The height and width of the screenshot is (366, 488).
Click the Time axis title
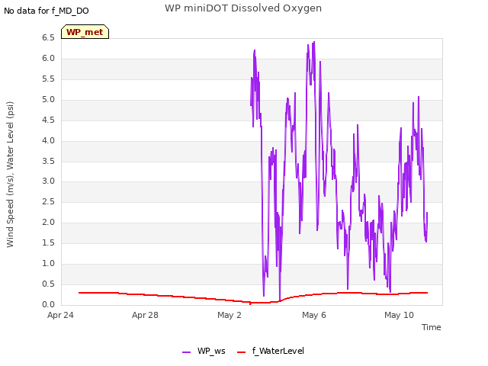point(432,327)
